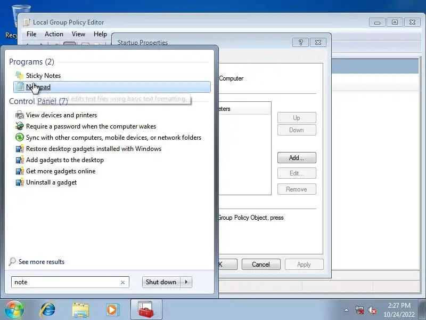Open the Help menu in Group Policy Editor
The width and height of the screenshot is (426, 320).
(100, 34)
